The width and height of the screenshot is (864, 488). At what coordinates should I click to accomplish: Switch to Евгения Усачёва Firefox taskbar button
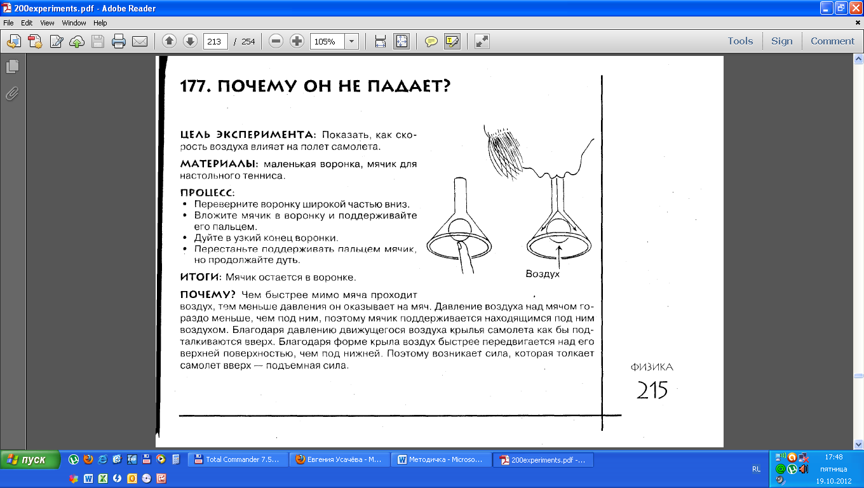coord(340,459)
